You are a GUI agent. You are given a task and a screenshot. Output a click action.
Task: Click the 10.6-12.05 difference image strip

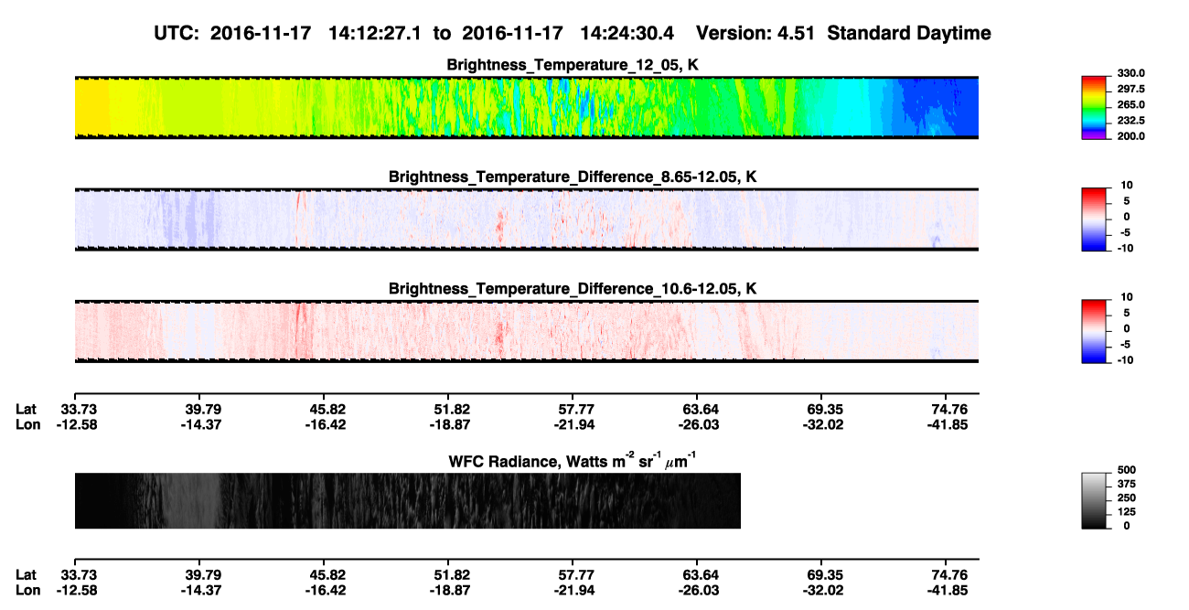click(x=526, y=332)
